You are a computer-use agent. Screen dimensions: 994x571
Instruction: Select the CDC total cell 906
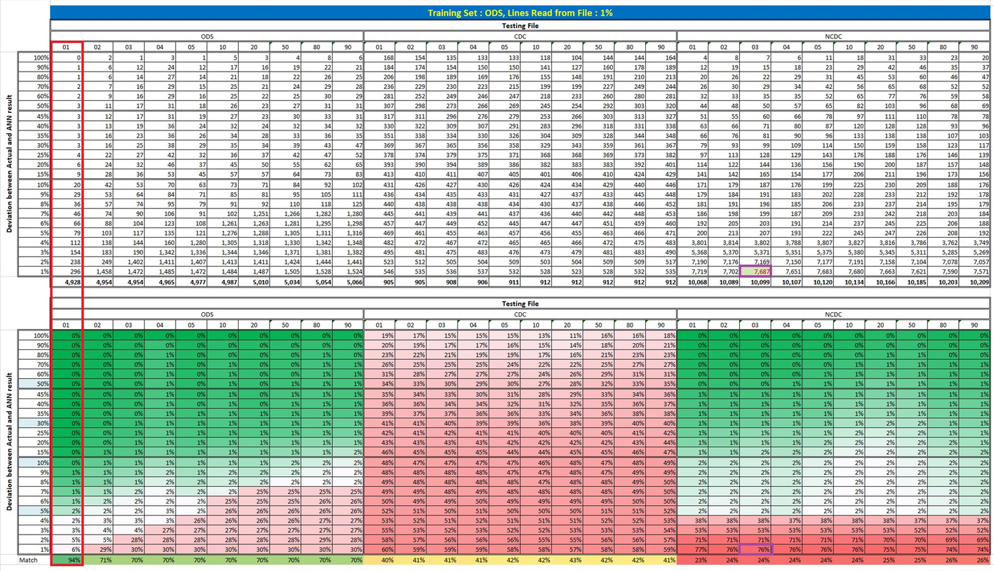pyautogui.click(x=473, y=283)
